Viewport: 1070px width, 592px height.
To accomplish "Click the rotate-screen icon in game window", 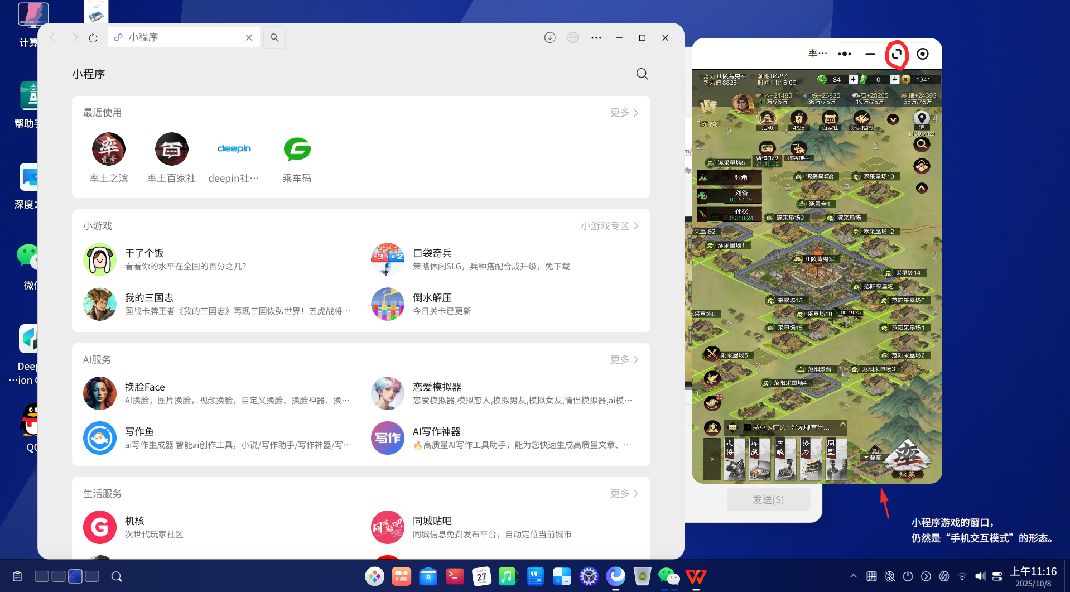I will 897,54.
